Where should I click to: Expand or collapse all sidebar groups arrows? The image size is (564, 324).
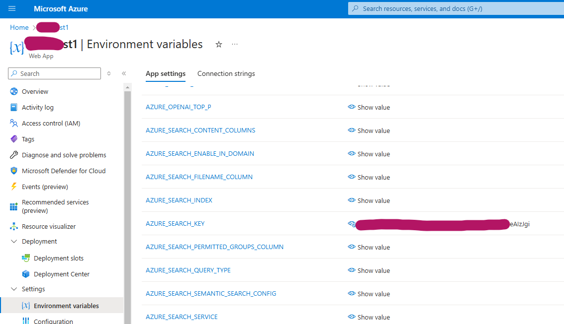[109, 73]
